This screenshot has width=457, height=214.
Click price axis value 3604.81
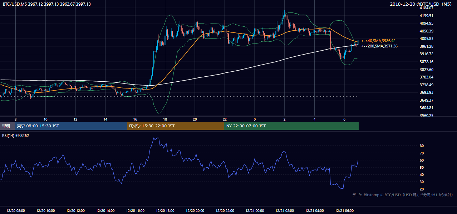427,108
